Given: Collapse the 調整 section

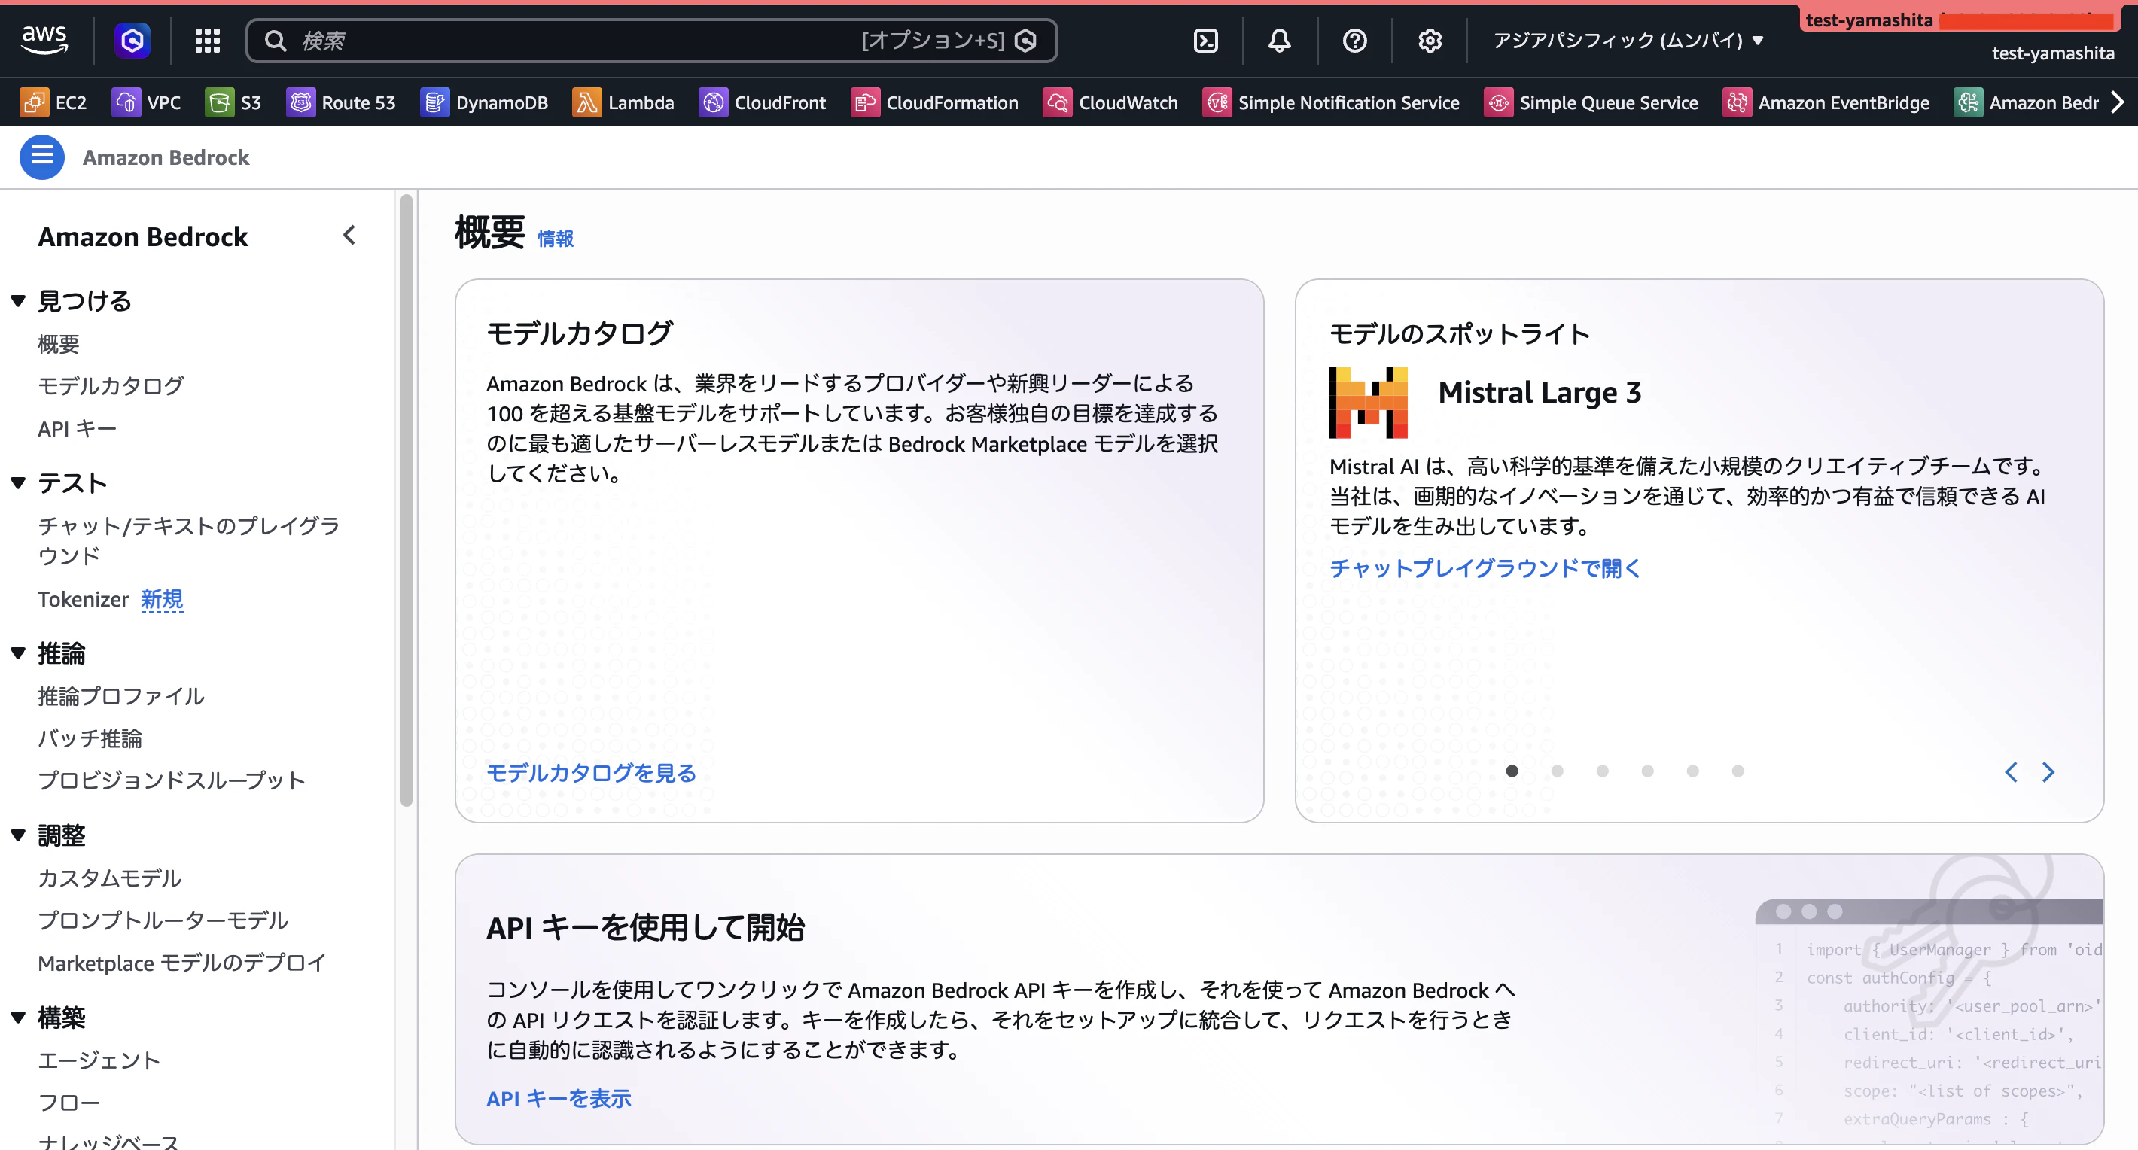Looking at the screenshot, I should [x=18, y=835].
